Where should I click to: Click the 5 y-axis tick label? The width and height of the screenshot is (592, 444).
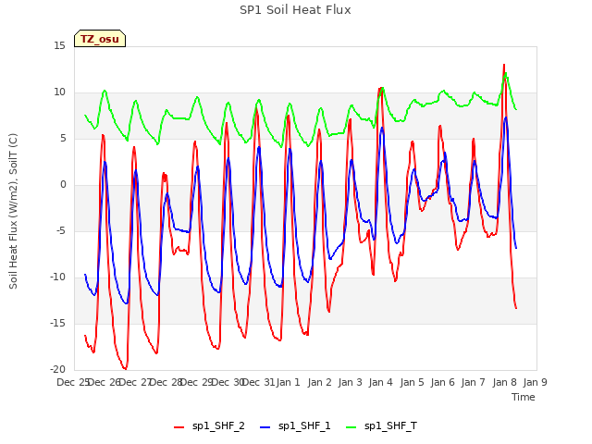coord(63,139)
